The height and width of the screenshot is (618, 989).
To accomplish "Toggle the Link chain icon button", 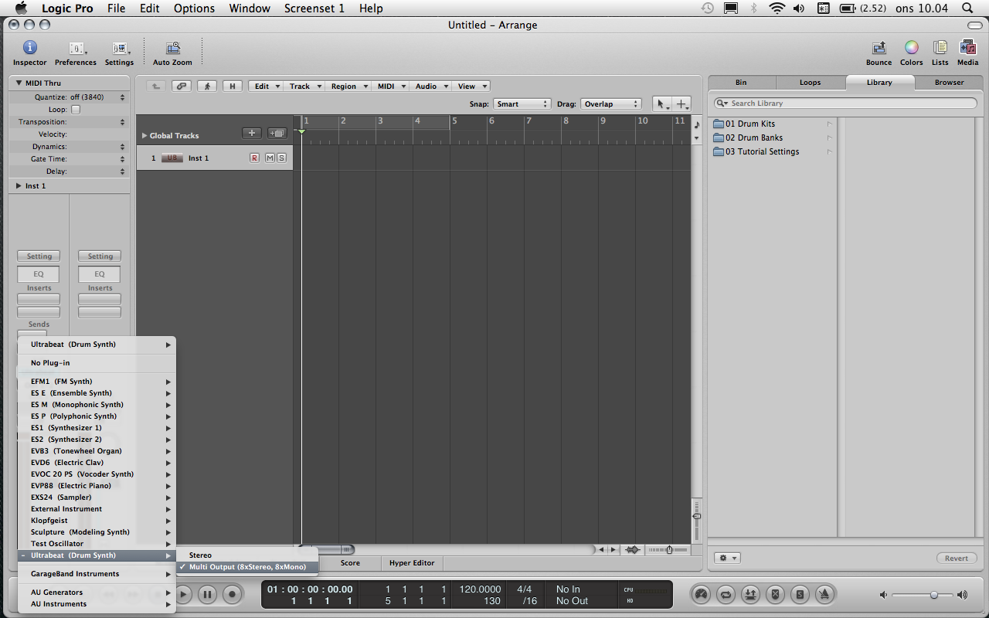I will click(x=181, y=87).
